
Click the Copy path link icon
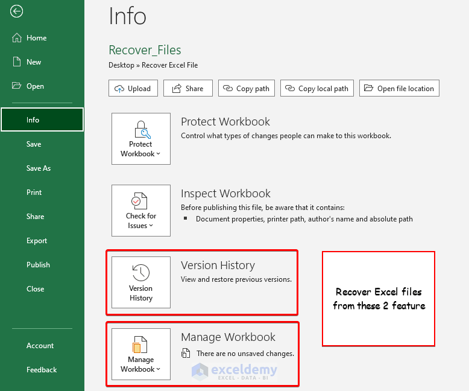(228, 88)
